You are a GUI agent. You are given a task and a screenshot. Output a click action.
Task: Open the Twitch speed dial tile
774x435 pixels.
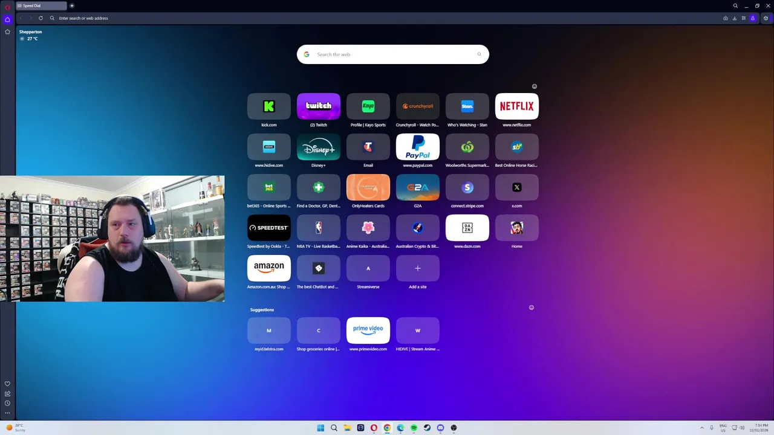pos(319,106)
